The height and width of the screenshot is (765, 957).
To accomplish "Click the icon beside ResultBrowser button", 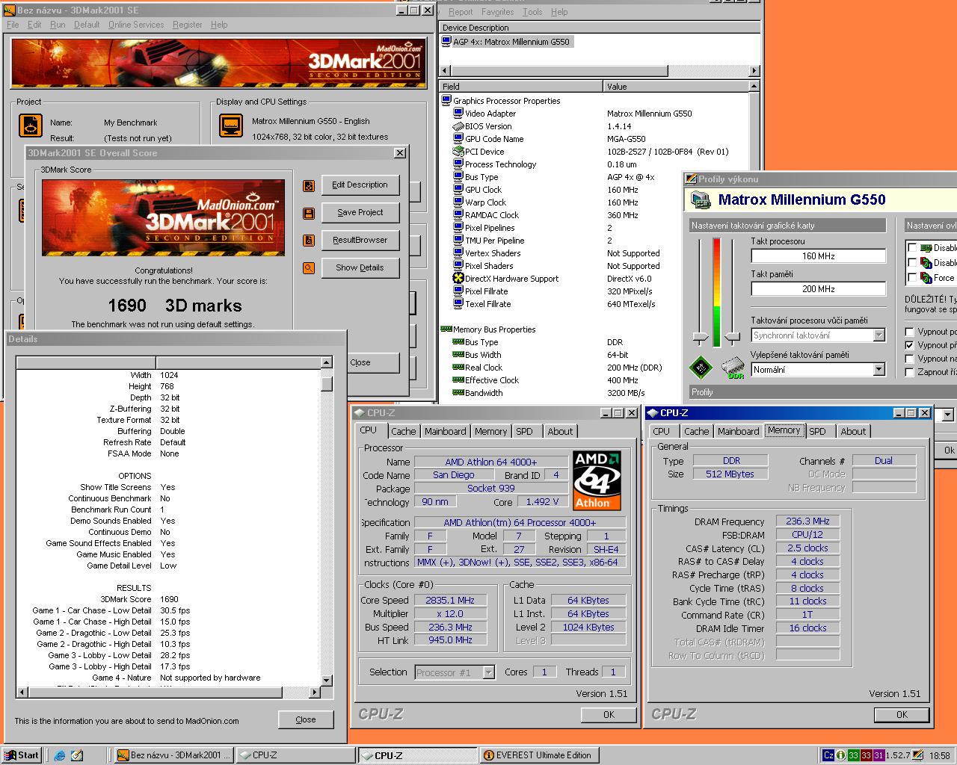I will [308, 241].
